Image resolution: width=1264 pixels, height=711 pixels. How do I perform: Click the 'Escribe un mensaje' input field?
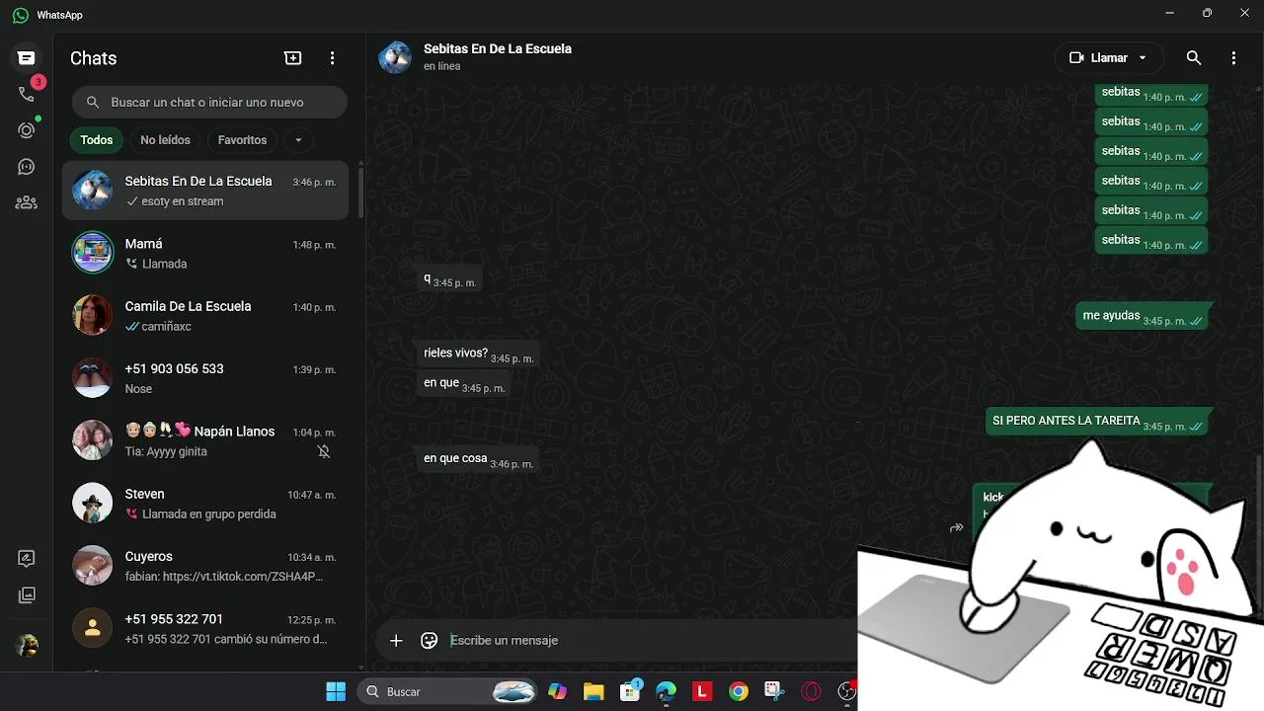point(652,641)
